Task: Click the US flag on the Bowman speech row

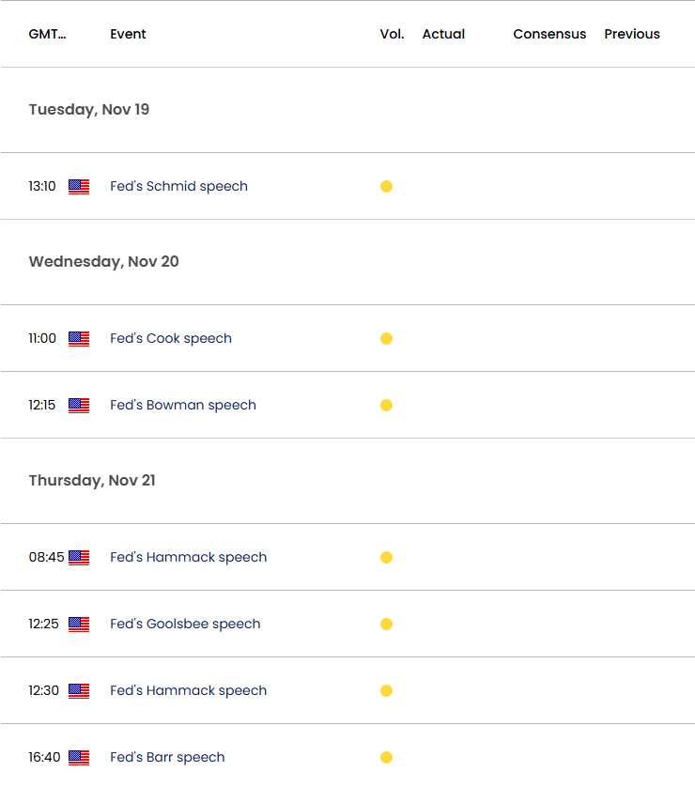Action: [79, 406]
